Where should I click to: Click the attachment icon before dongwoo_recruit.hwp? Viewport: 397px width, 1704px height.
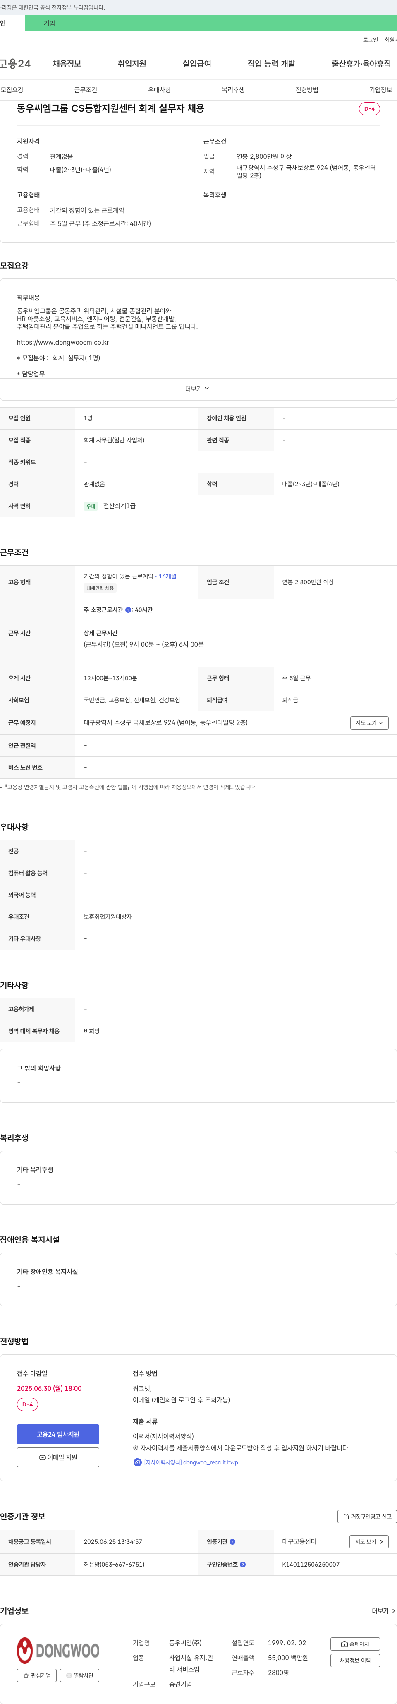137,1462
